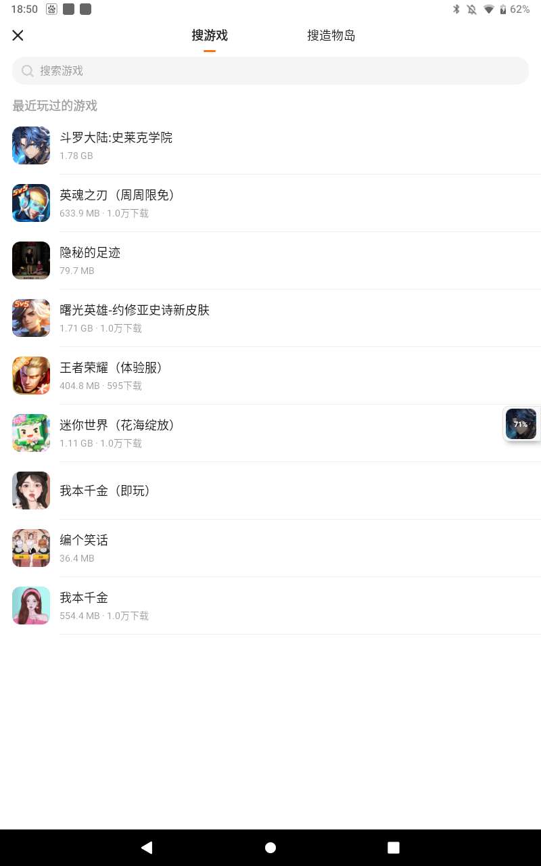Tap the 编个笑话 game icon

pyautogui.click(x=31, y=548)
